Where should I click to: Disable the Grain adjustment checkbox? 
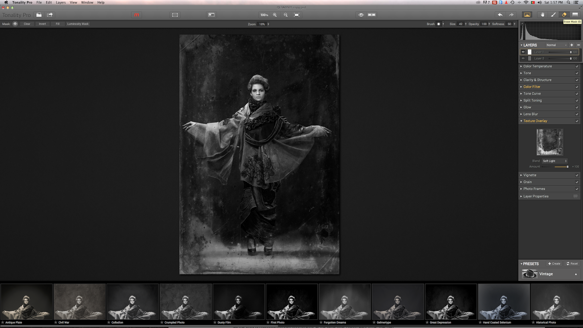577,182
